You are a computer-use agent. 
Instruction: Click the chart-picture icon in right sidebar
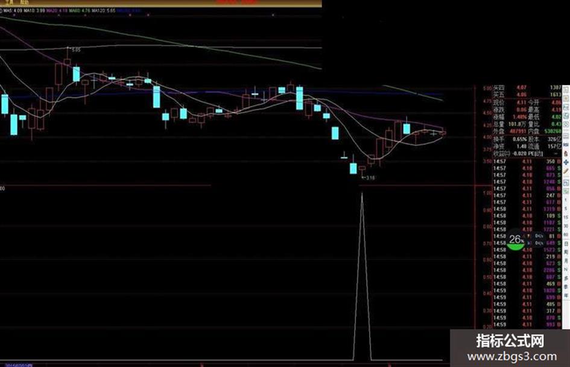(566, 107)
